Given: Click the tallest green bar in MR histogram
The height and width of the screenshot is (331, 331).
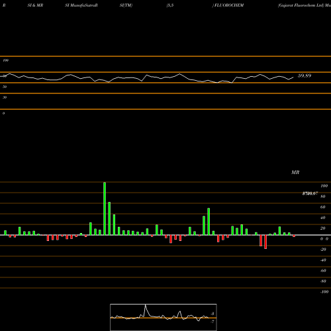Looking at the screenshot, I should click(105, 209).
